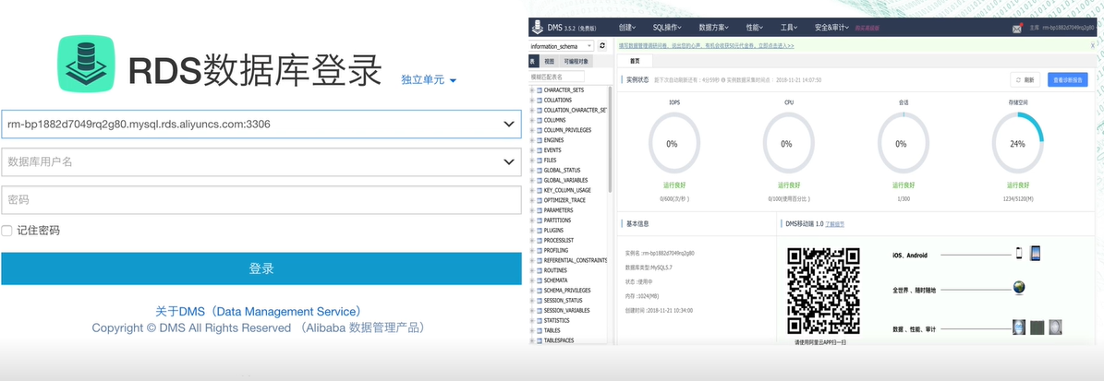
Task: Open the information_schema database selector
Action: pyautogui.click(x=561, y=46)
